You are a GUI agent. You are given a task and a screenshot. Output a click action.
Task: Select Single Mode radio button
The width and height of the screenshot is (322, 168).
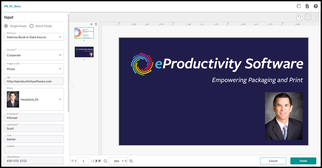pos(6,26)
